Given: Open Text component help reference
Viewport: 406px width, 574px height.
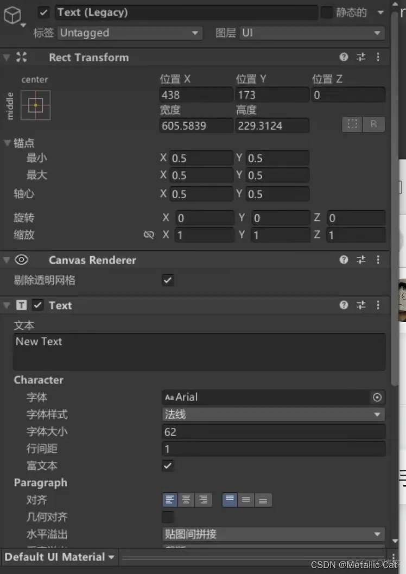Looking at the screenshot, I should coord(344,305).
